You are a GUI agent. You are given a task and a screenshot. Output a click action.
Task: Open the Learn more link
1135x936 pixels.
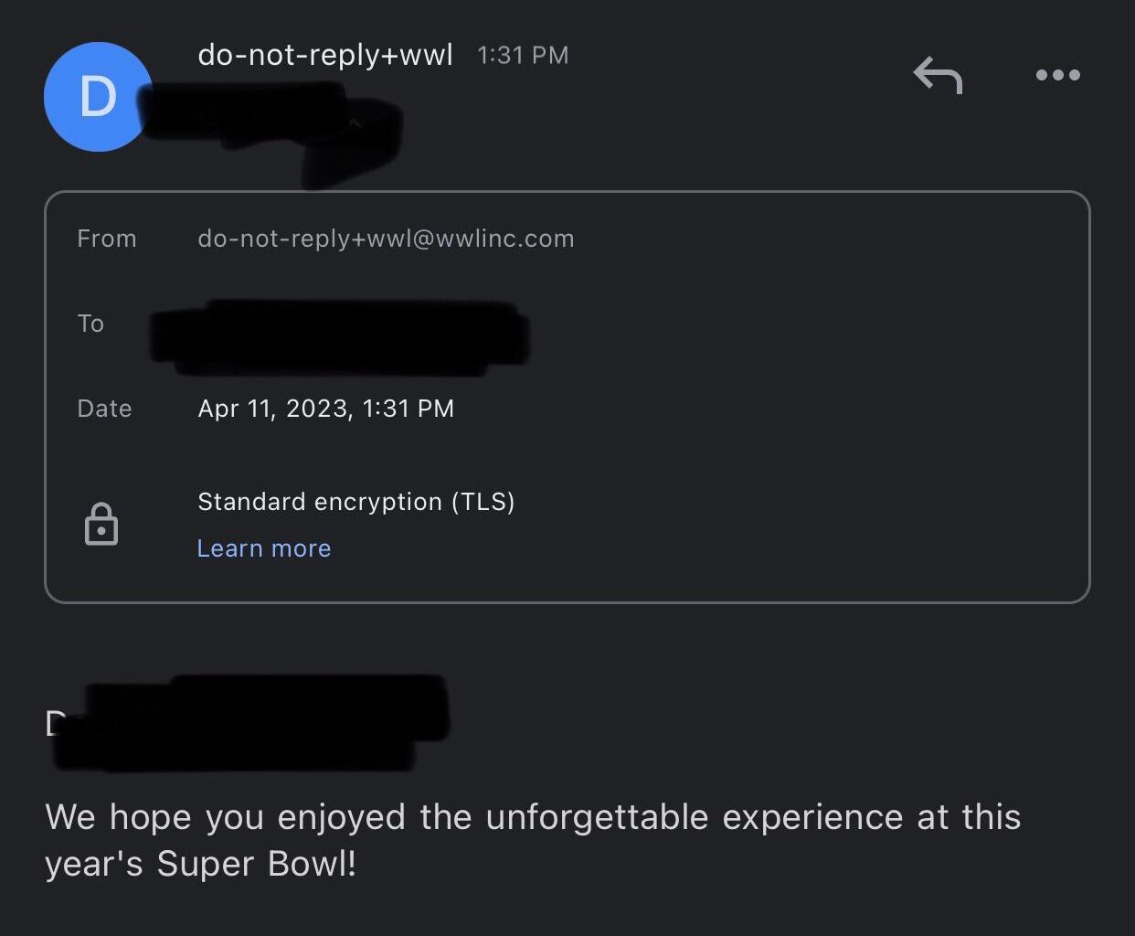click(264, 548)
